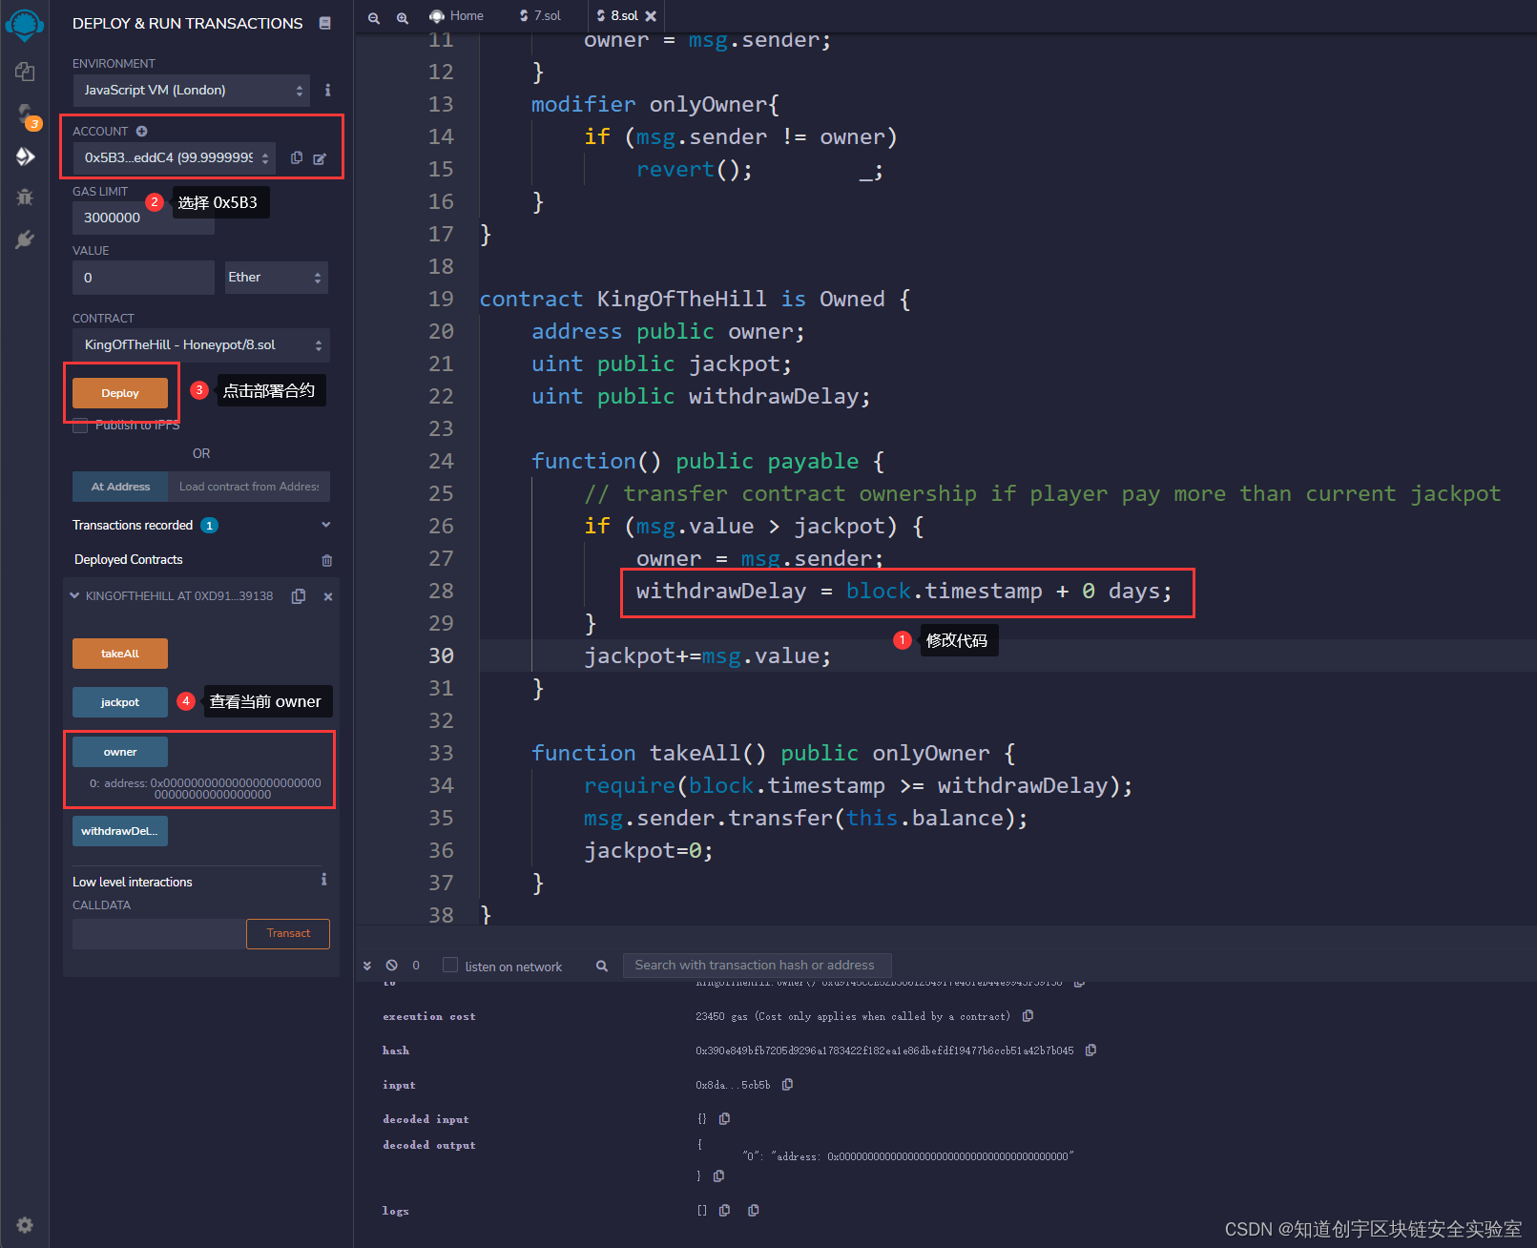
Task: Clear deployed contracts with trash icon
Action: pyautogui.click(x=327, y=560)
